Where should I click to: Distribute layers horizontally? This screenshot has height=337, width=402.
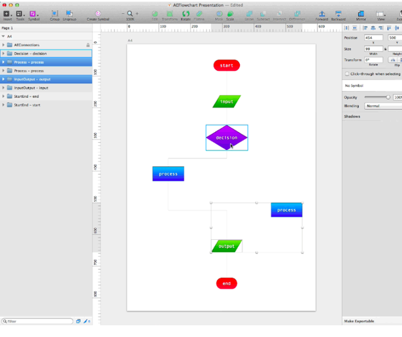coord(346,28)
